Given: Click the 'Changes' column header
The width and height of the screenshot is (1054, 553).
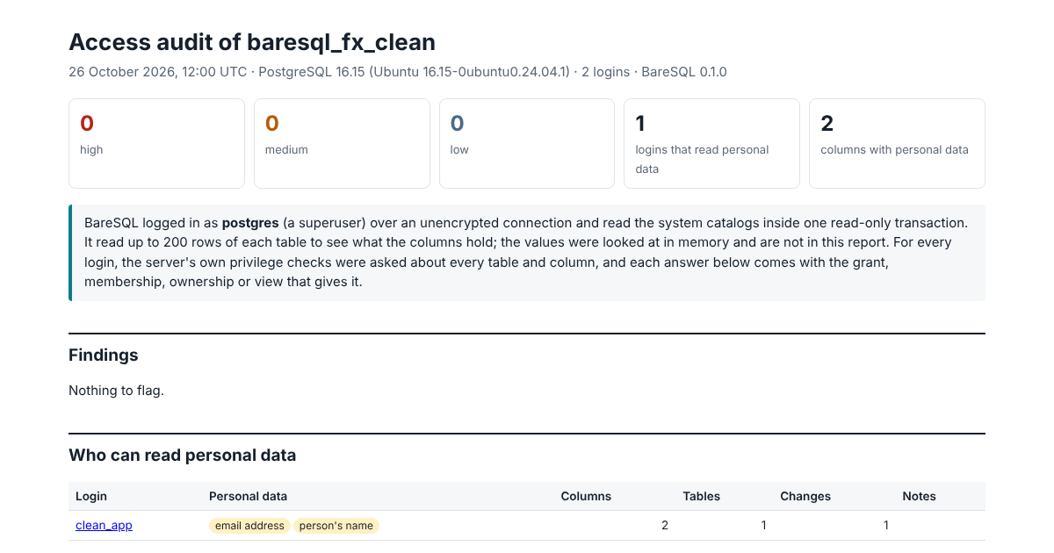Looking at the screenshot, I should 805,496.
